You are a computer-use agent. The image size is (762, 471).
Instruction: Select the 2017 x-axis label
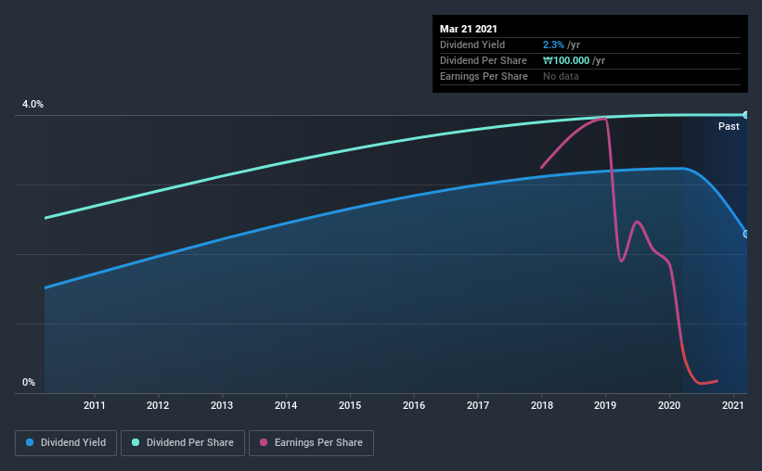point(478,405)
